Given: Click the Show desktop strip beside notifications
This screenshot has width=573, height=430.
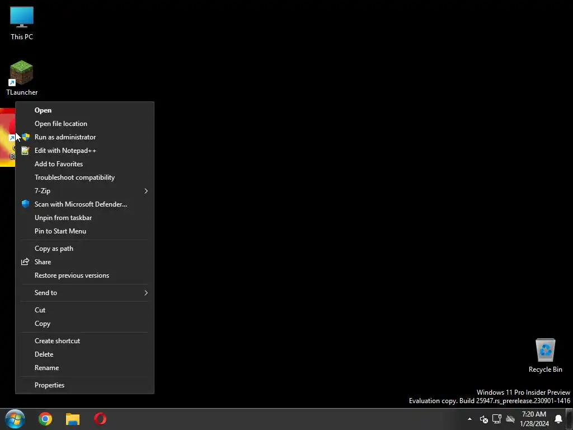Looking at the screenshot, I should point(570,419).
